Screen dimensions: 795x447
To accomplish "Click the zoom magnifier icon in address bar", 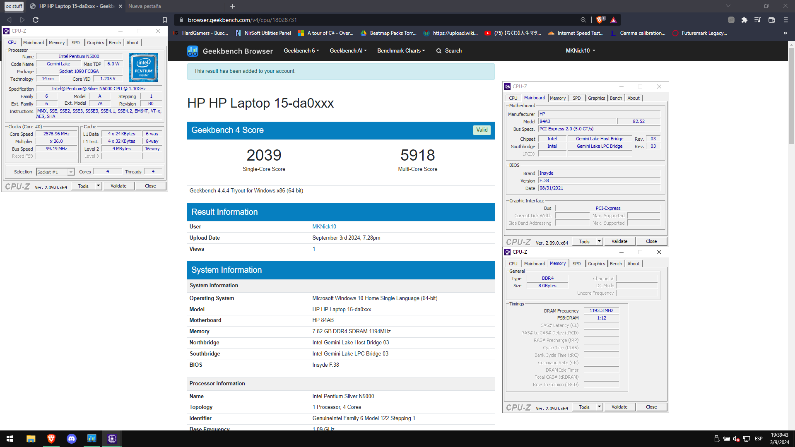I will tap(583, 20).
